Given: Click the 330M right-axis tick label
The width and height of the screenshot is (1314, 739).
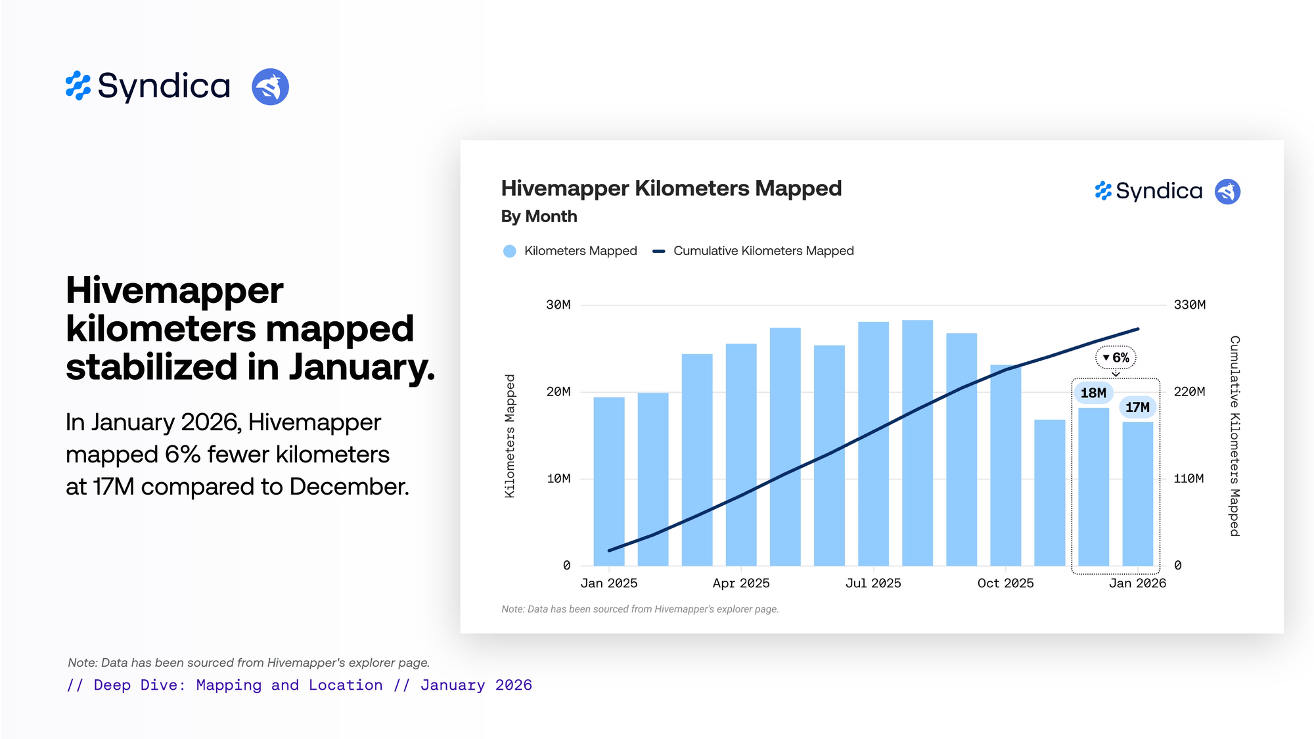Looking at the screenshot, I should (1189, 305).
